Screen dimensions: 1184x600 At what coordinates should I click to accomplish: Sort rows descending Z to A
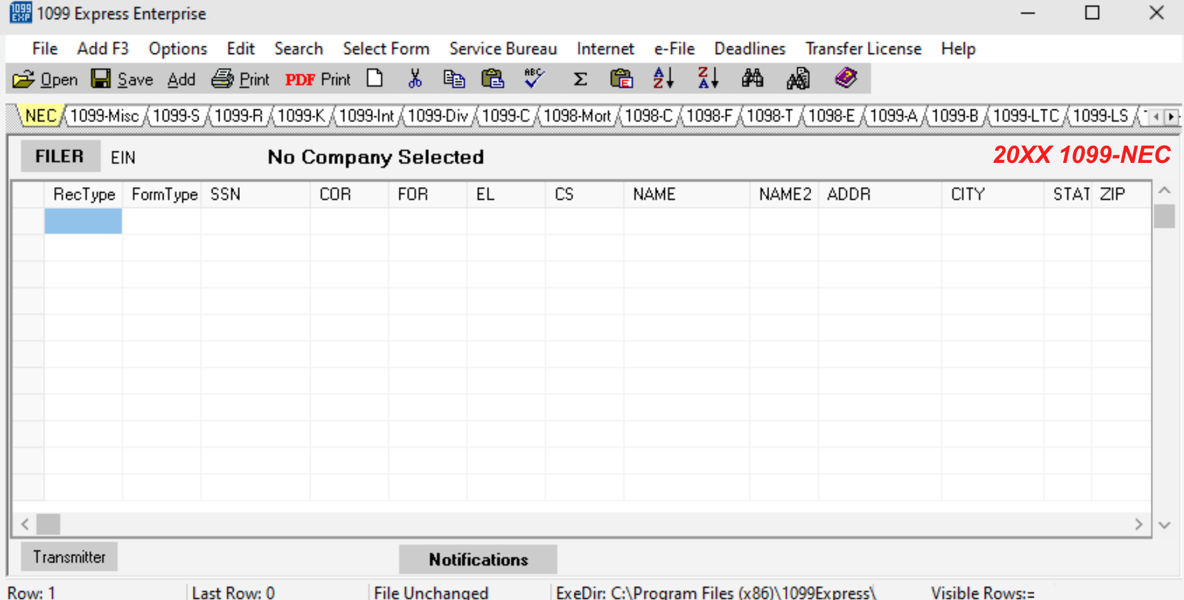(707, 78)
